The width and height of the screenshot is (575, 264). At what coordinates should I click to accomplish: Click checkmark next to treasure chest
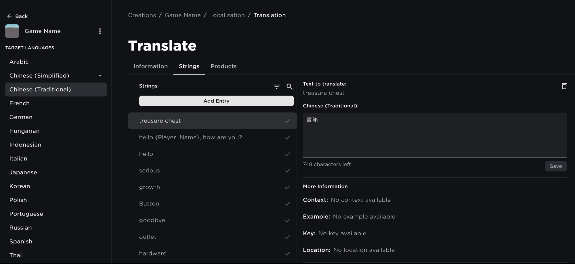[x=287, y=121]
